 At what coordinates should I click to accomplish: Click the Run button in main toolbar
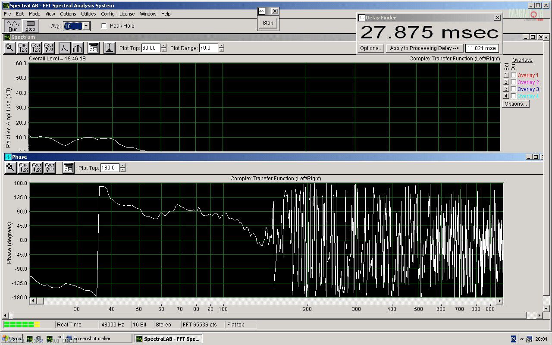click(x=13, y=26)
